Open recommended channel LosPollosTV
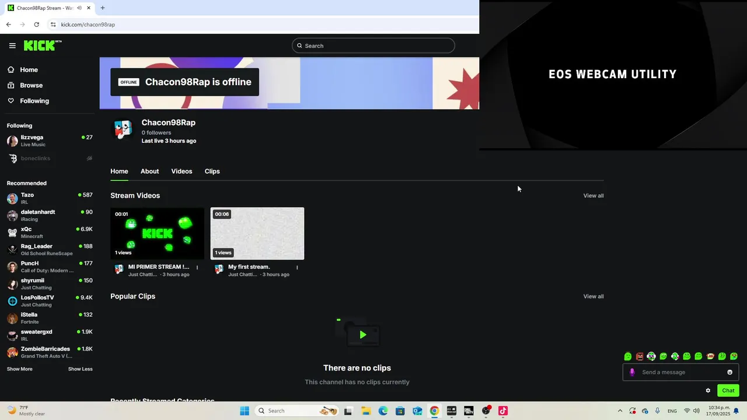747x420 pixels. [50, 301]
